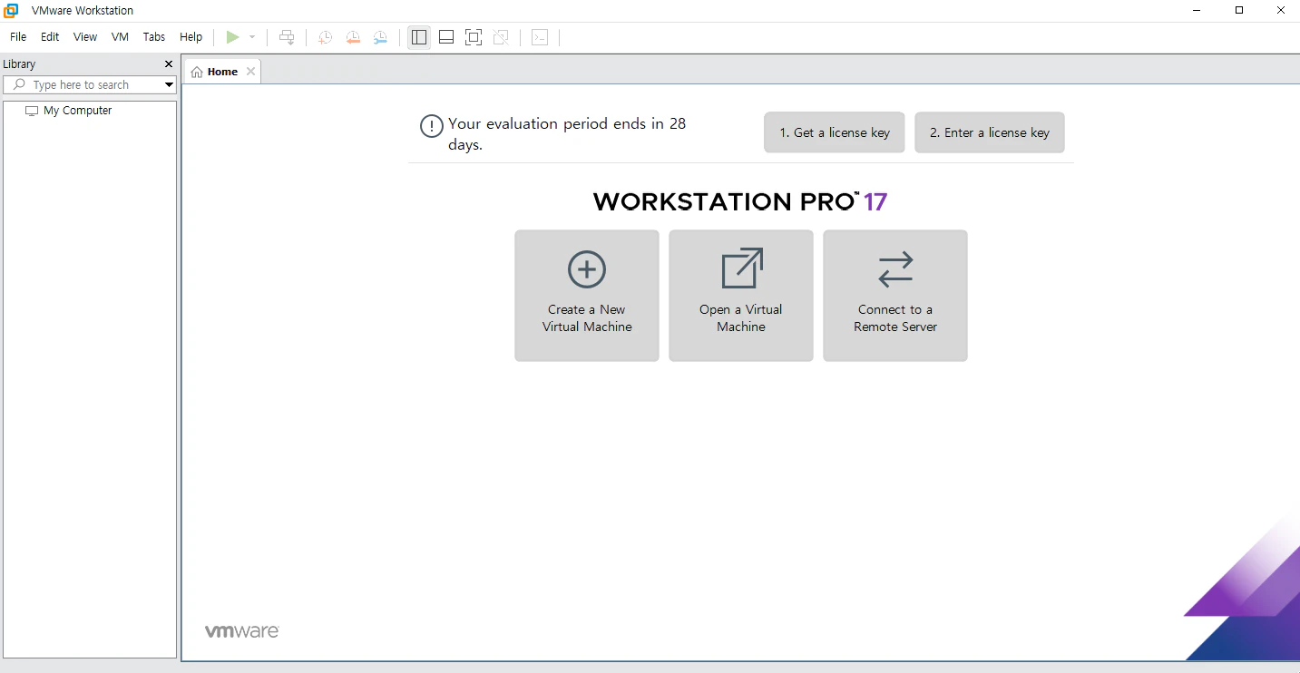Viewport: 1300px width, 673px height.
Task: Click the console view toolbar icon
Action: pyautogui.click(x=540, y=37)
